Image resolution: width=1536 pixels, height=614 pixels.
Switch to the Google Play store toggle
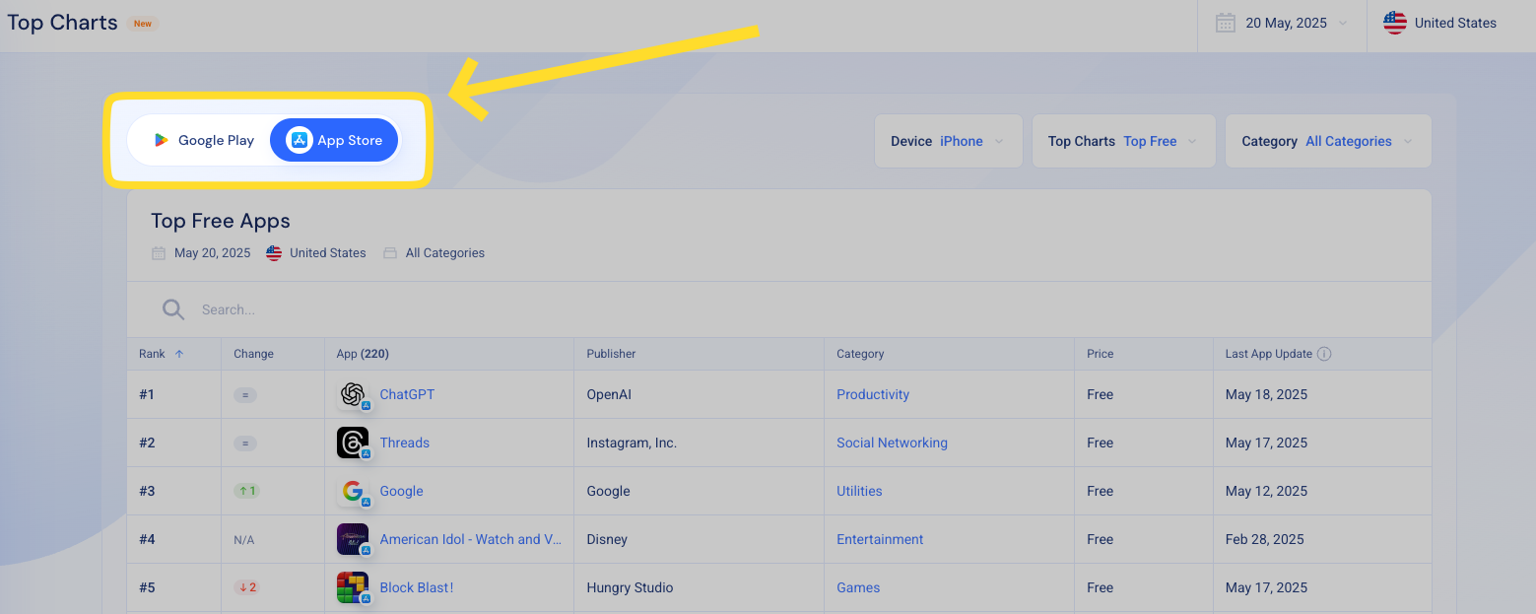[x=203, y=141]
